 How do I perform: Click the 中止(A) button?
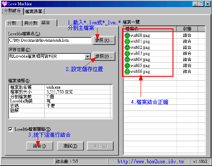pos(100,146)
